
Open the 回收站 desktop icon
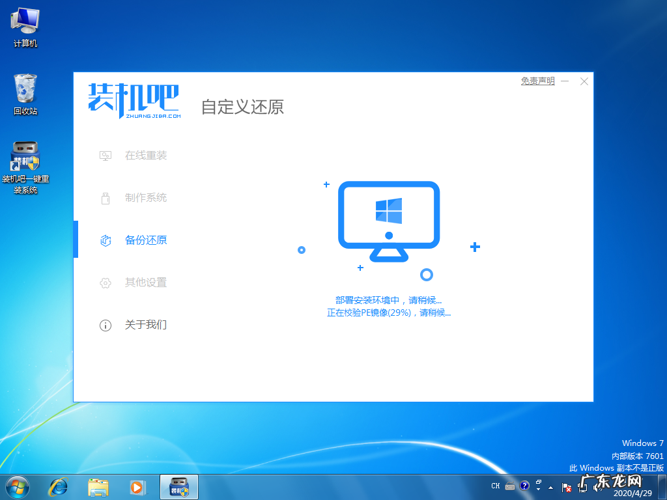pyautogui.click(x=25, y=91)
